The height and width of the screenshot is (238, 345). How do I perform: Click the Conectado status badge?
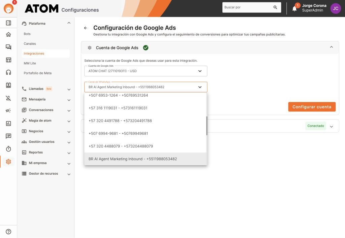click(x=315, y=126)
